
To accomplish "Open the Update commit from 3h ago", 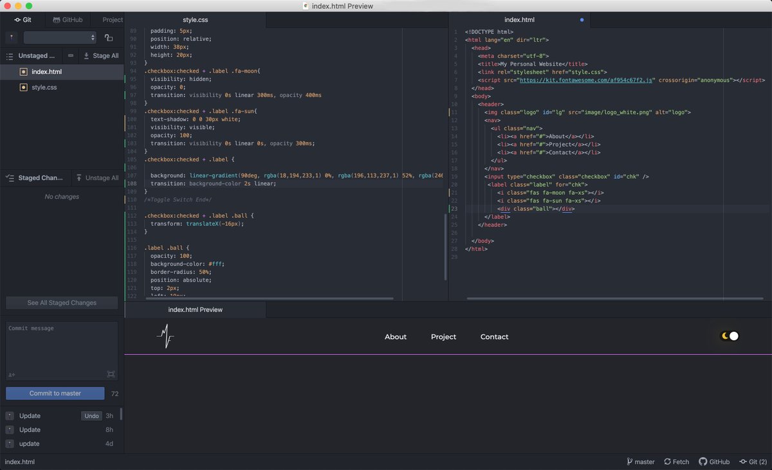I will 60,416.
